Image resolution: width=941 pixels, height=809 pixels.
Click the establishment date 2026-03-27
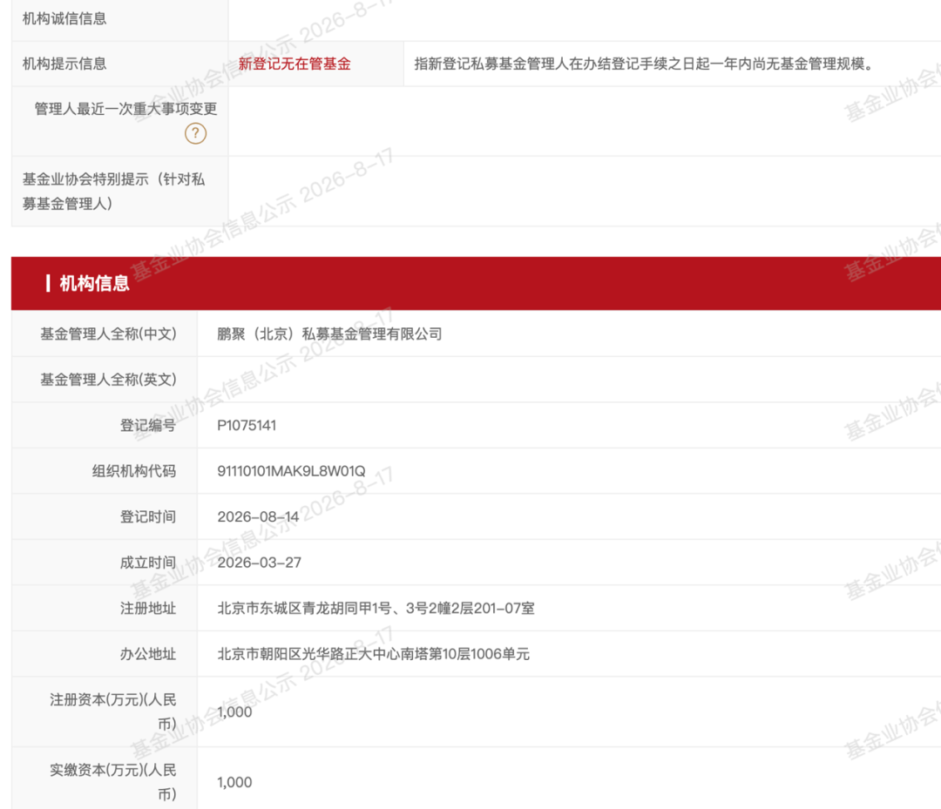point(260,563)
